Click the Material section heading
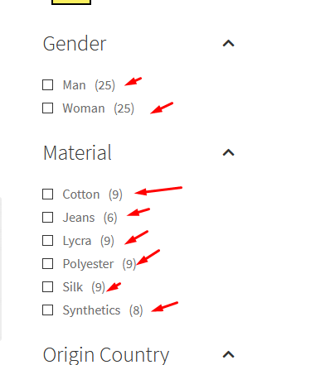The width and height of the screenshot is (335, 365). click(x=77, y=152)
